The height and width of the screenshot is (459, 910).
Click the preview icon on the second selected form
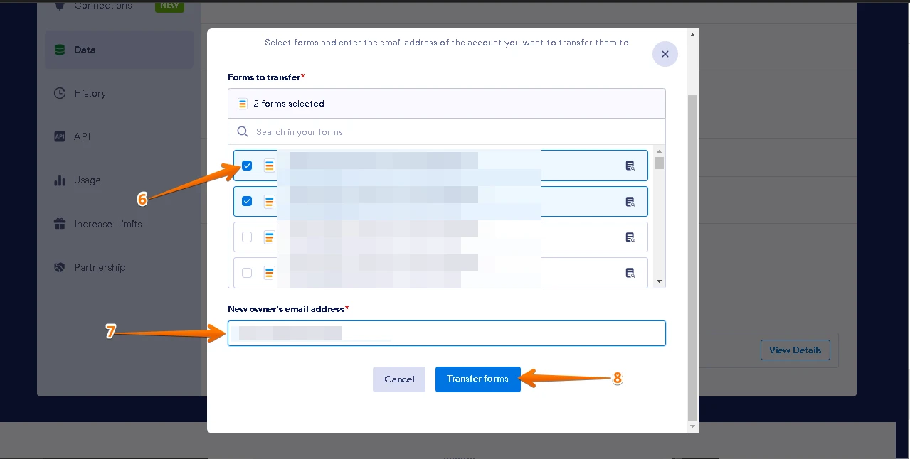pos(630,201)
